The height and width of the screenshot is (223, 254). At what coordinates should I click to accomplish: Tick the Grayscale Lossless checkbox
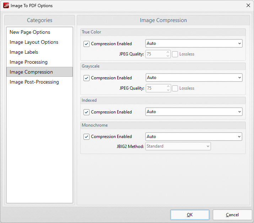tap(175, 89)
